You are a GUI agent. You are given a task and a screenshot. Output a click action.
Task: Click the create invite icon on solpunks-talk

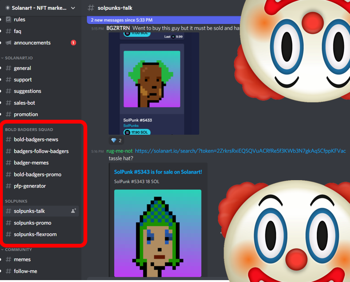click(74, 211)
